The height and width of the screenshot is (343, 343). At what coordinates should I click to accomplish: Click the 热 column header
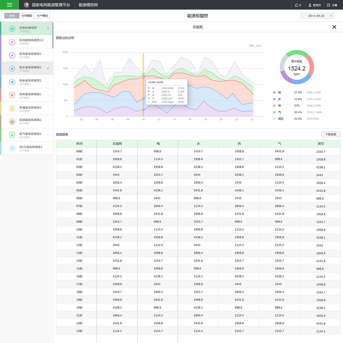pyautogui.click(x=239, y=144)
